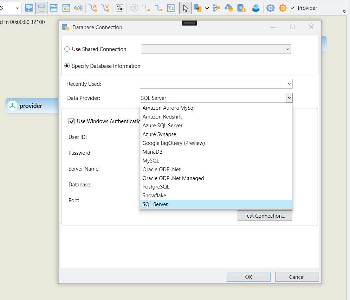Viewport: 350px width, 300px height.
Task: Click the link with letter A icon
Action: click(93, 8)
